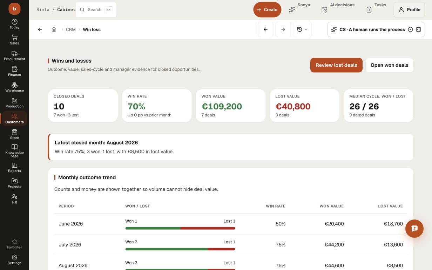Click €13,600 lost value for July
This screenshot has height=270, width=432.
[393, 244]
